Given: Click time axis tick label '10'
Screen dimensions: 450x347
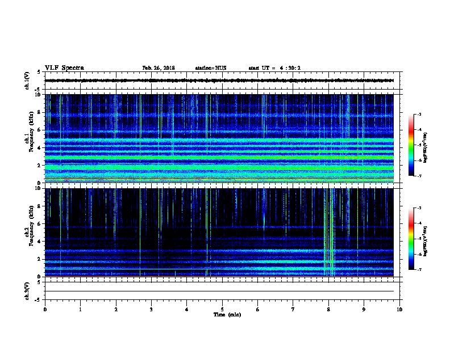Looking at the screenshot, I should point(399,310).
